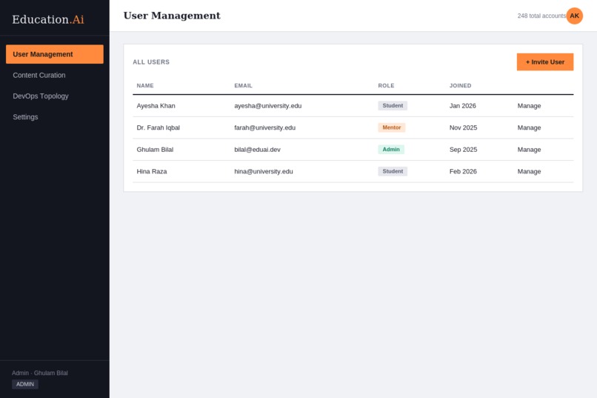
Task: Click email bilal@eduai.dev
Action: click(x=257, y=150)
